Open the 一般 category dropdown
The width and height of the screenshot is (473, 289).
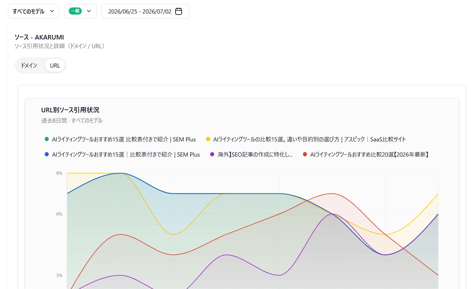[x=80, y=11]
